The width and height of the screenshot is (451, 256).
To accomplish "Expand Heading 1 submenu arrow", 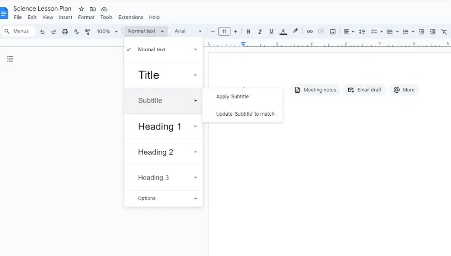I will click(196, 126).
